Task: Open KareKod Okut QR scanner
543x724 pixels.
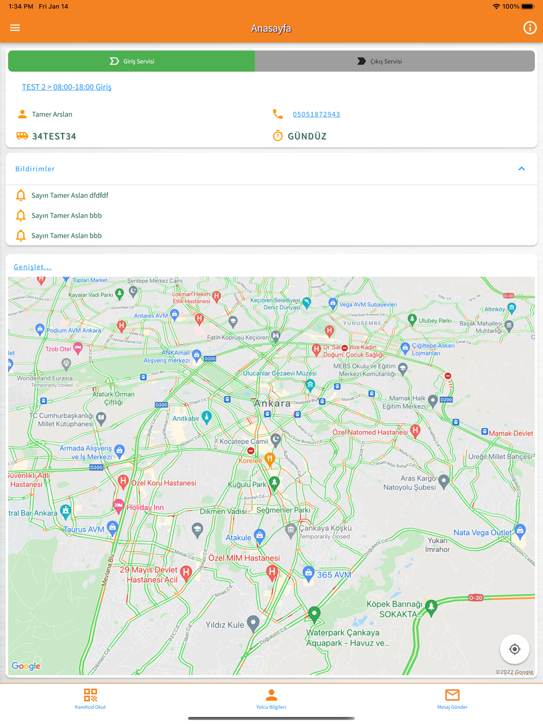Action: click(90, 698)
